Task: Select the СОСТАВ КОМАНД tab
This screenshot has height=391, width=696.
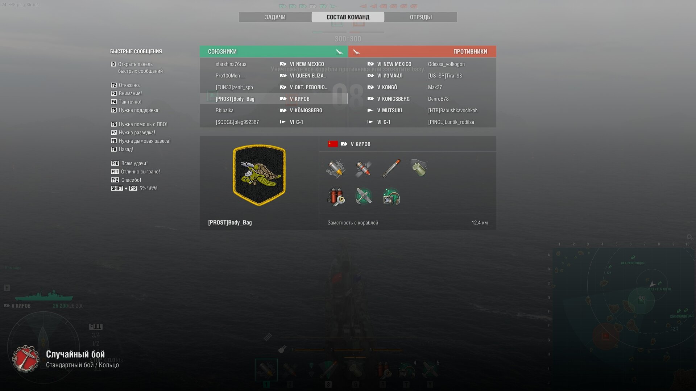Action: click(x=348, y=17)
